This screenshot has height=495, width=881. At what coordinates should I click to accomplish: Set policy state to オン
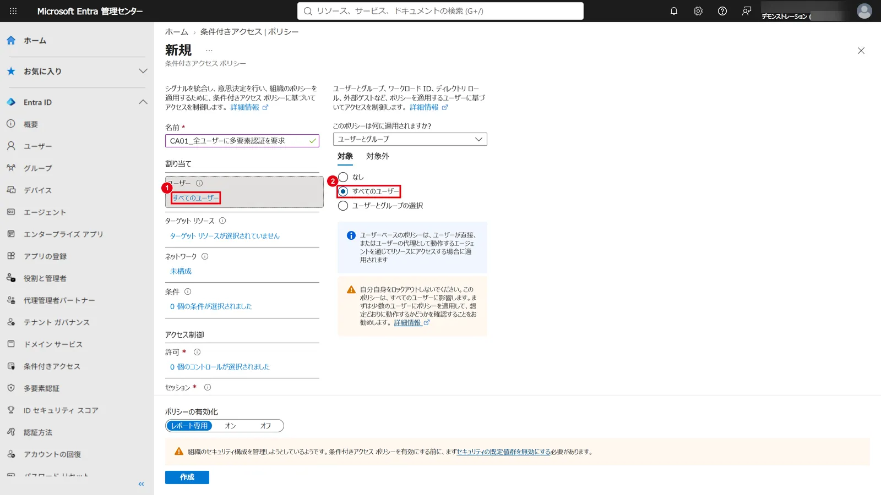[x=230, y=426]
